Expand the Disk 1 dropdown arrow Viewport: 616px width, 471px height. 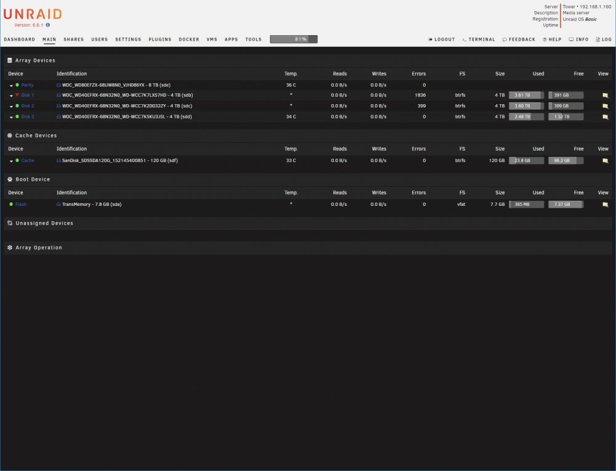[x=11, y=96]
